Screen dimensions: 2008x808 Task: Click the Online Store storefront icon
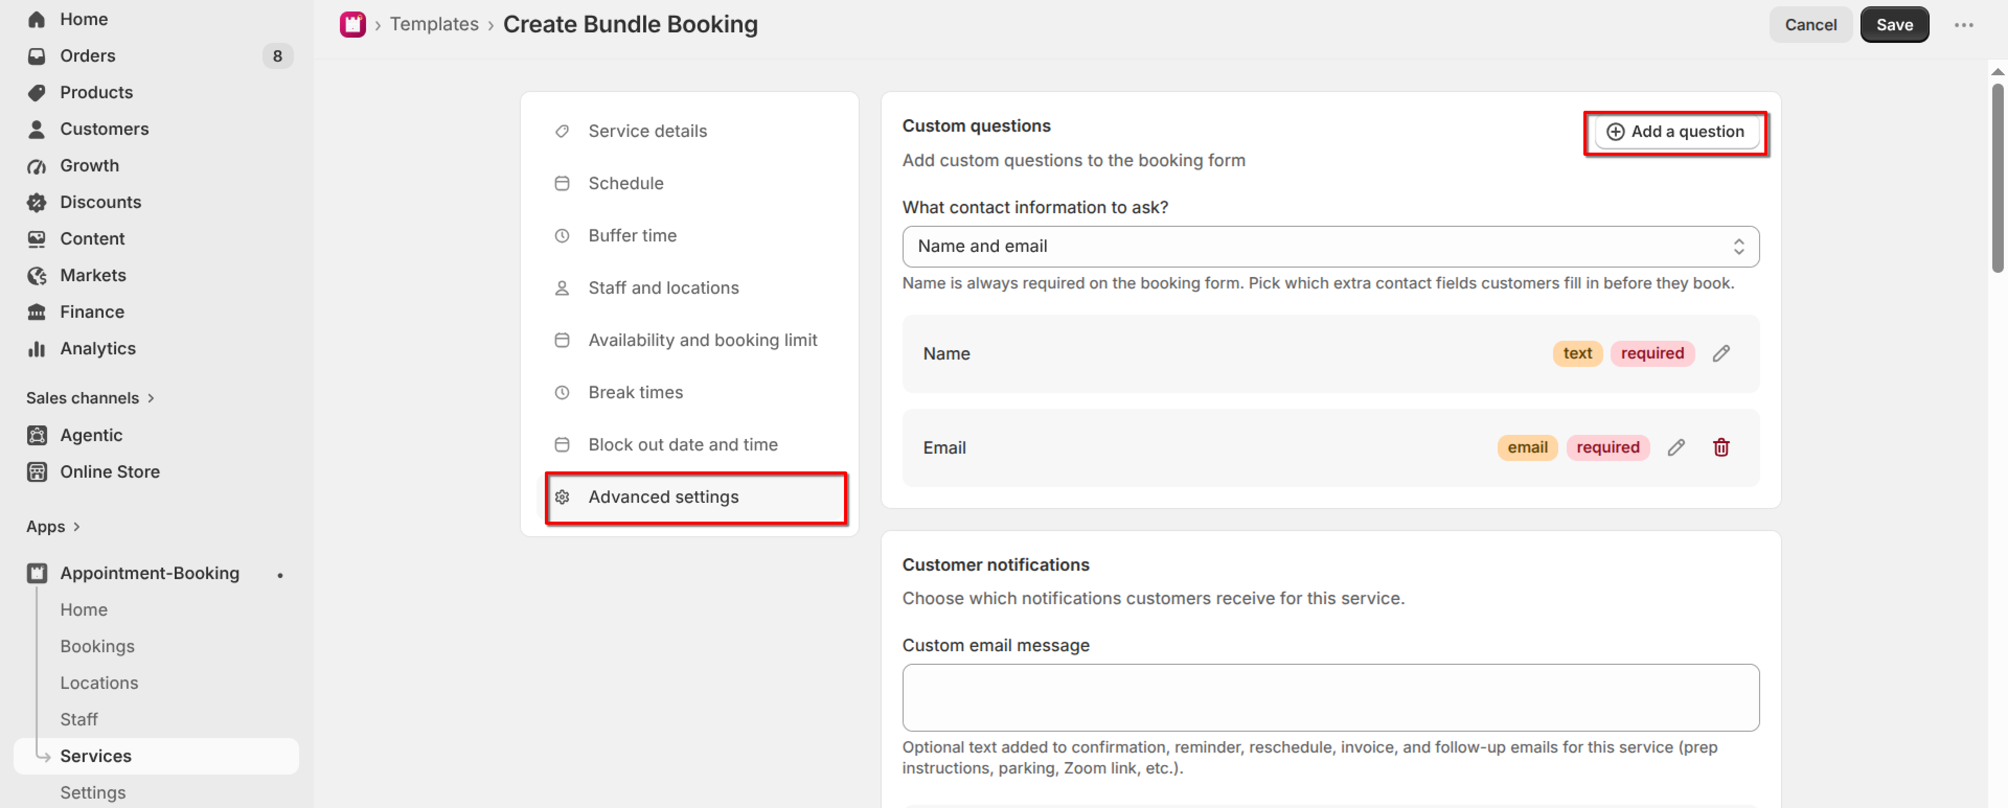coord(37,472)
